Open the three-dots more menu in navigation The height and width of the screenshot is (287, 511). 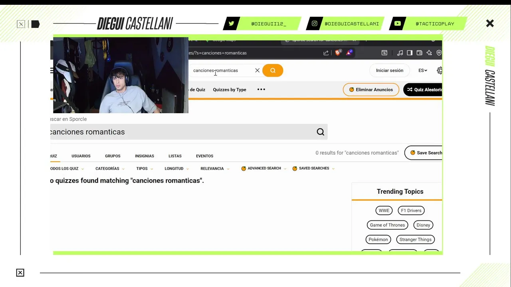click(x=261, y=89)
